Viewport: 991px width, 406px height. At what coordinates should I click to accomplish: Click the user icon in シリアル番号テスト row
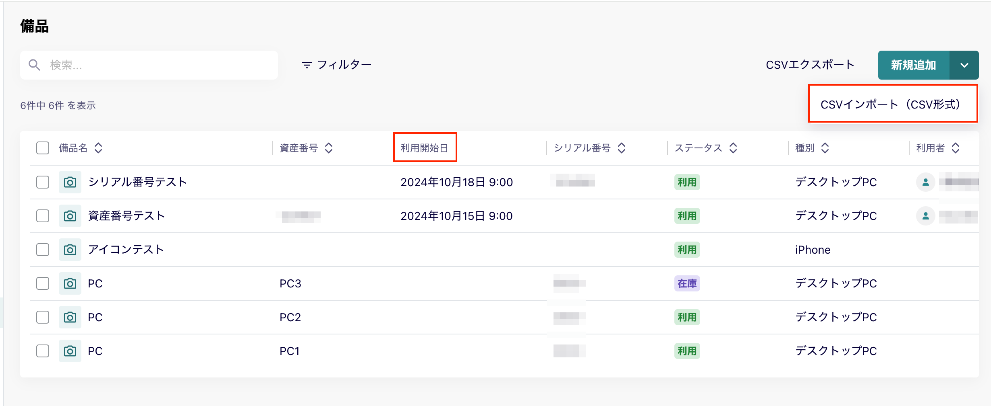pos(927,182)
